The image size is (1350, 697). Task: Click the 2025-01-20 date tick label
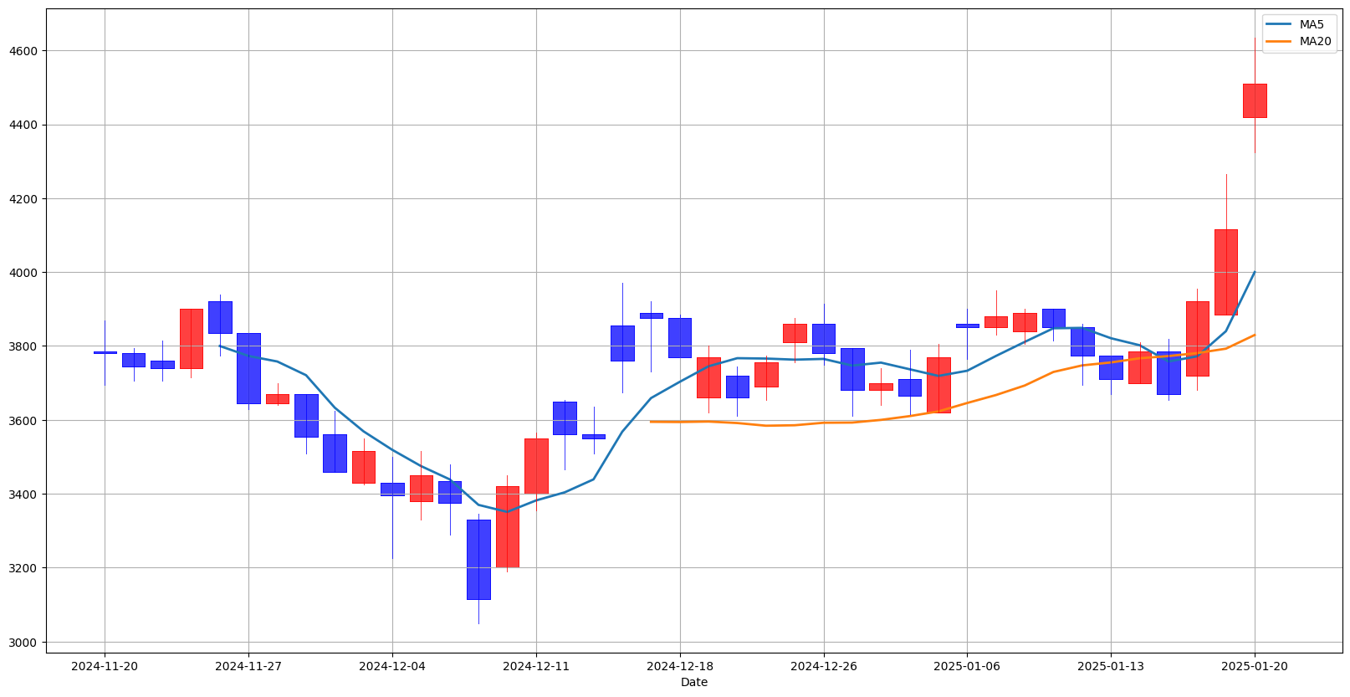(1255, 666)
